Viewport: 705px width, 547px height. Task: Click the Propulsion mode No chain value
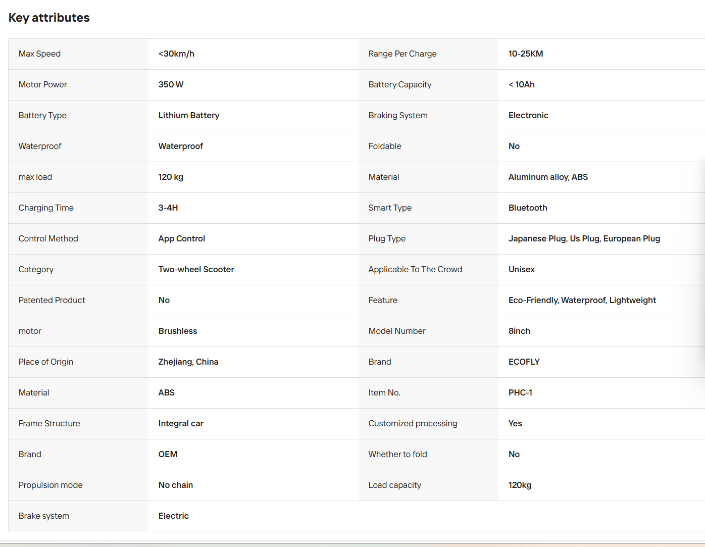[176, 485]
